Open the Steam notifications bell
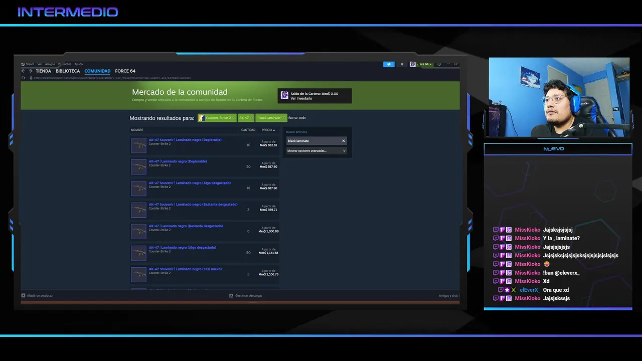The width and height of the screenshot is (642, 361). [x=402, y=64]
